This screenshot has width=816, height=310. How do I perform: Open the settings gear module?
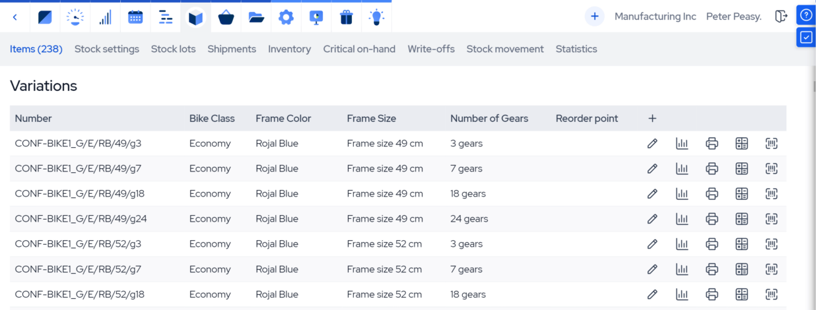[x=286, y=17]
